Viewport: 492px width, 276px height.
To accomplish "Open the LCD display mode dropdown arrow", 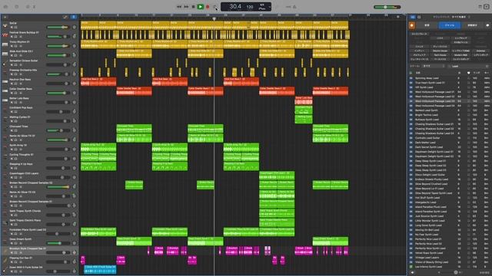I will (270, 7).
